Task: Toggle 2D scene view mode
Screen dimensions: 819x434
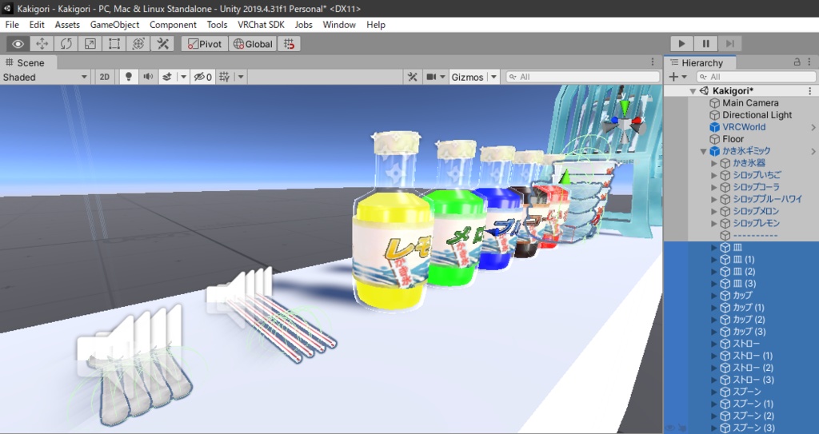Action: 105,77
